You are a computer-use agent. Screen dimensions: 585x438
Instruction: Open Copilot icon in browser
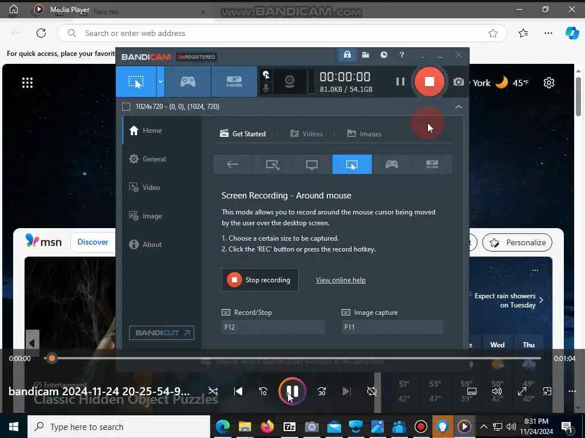tap(572, 33)
